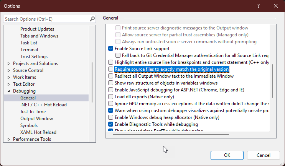
Task: Enable Redirect all Output Window text checkbox
Action: click(x=110, y=76)
